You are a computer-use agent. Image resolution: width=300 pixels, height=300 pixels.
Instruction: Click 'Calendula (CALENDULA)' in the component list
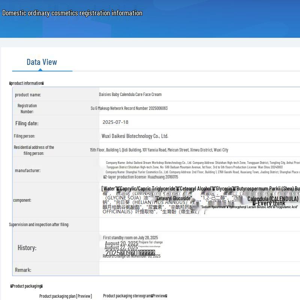tap(273, 199)
